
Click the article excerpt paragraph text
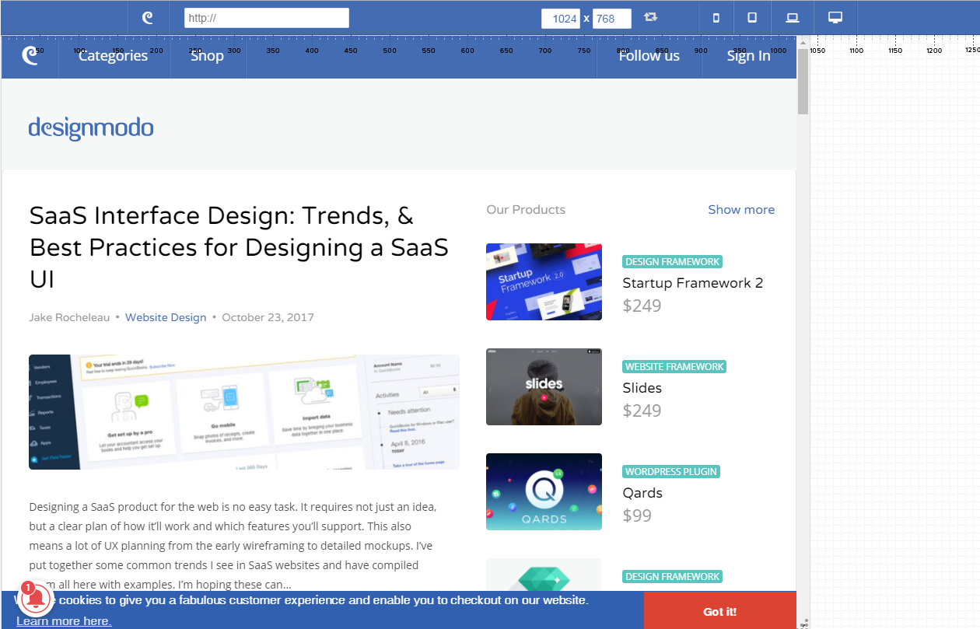click(232, 546)
